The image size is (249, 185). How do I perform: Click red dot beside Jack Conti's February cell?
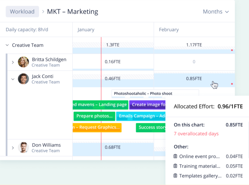point(232,84)
